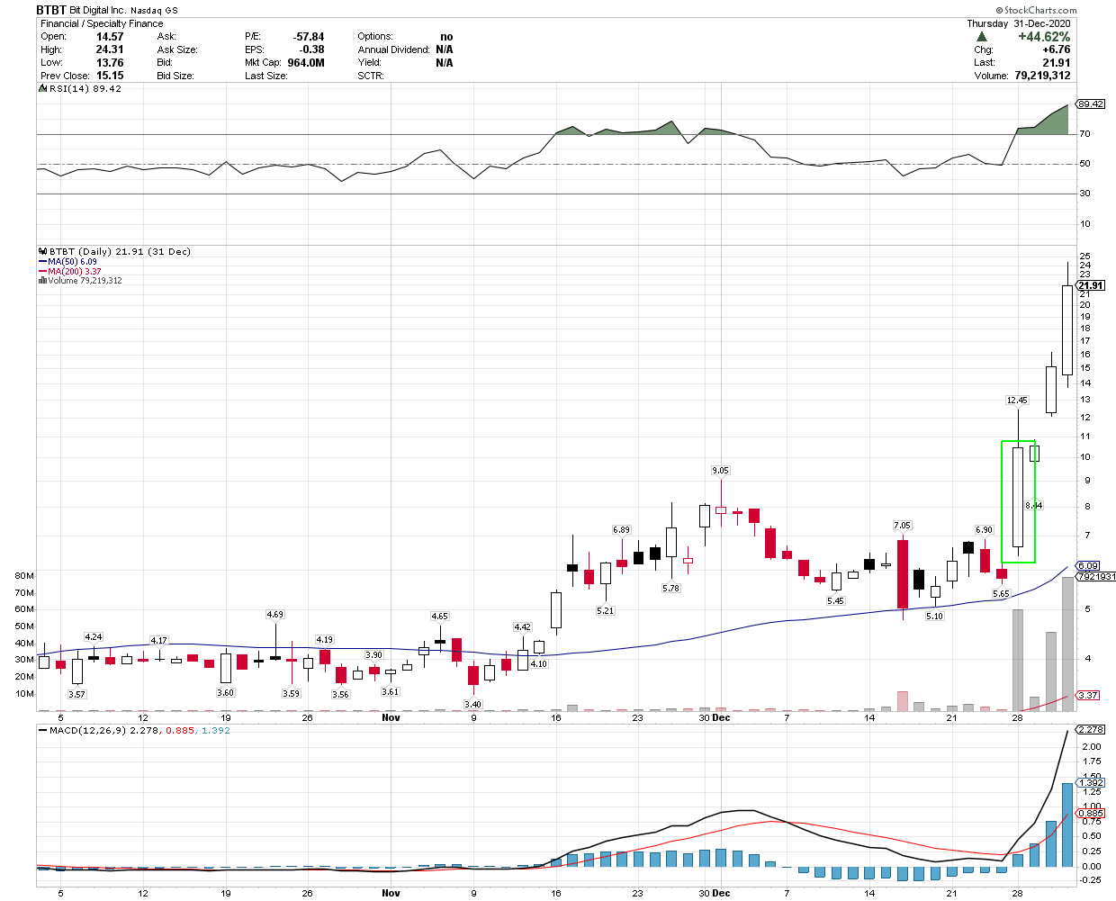Click the Low price 13.76
Viewport: 1116px width, 901px height.
pyautogui.click(x=110, y=63)
